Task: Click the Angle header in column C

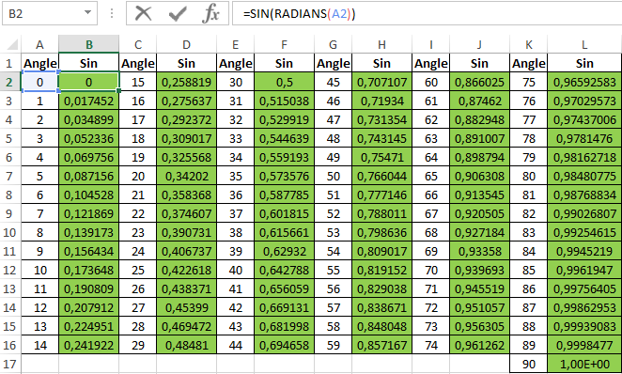Action: [138, 63]
